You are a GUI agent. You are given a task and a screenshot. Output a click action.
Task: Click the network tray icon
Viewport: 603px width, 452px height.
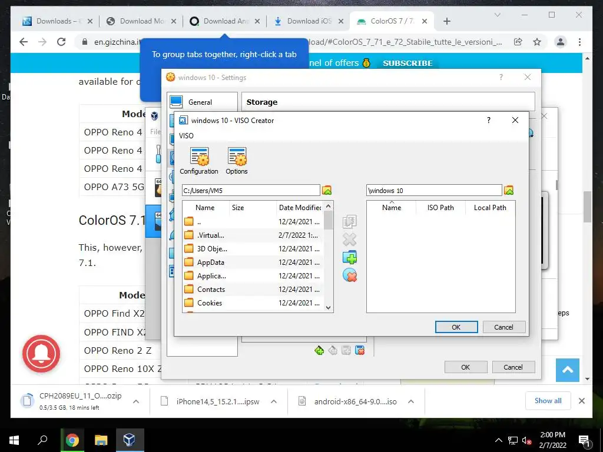[x=513, y=440]
